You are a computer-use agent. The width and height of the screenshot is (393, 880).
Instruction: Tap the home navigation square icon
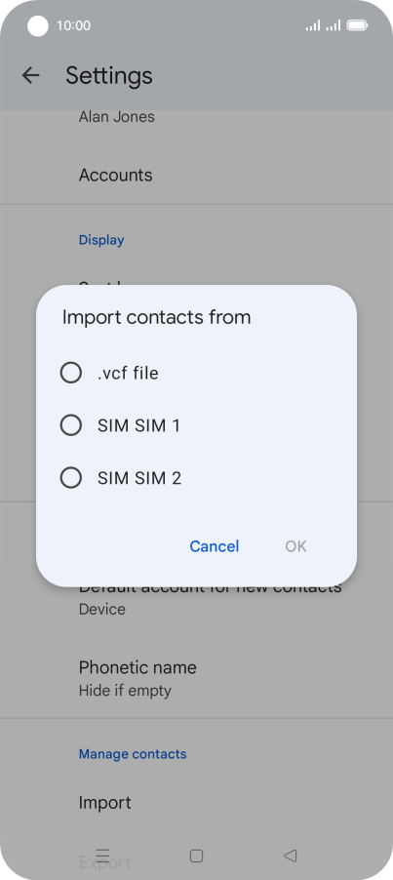(x=196, y=856)
